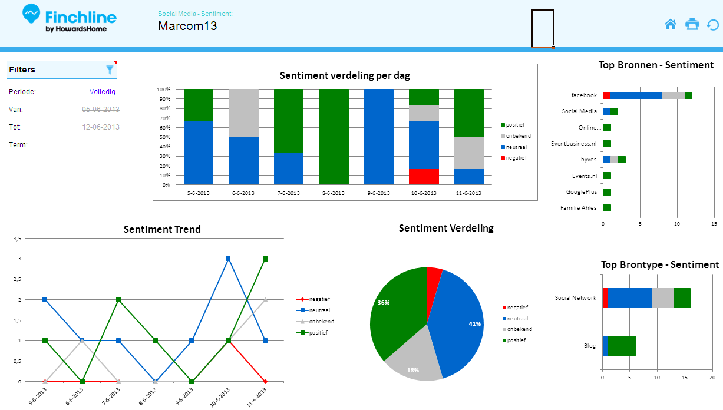This screenshot has width=723, height=410.
Task: Click onbekend legend entry of the pie chart
Action: [517, 329]
